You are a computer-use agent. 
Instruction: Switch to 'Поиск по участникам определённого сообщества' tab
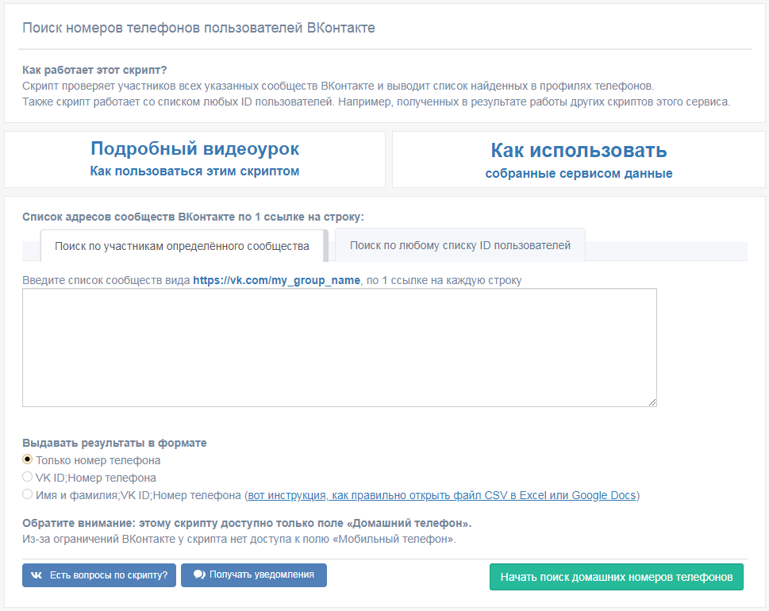[182, 246]
